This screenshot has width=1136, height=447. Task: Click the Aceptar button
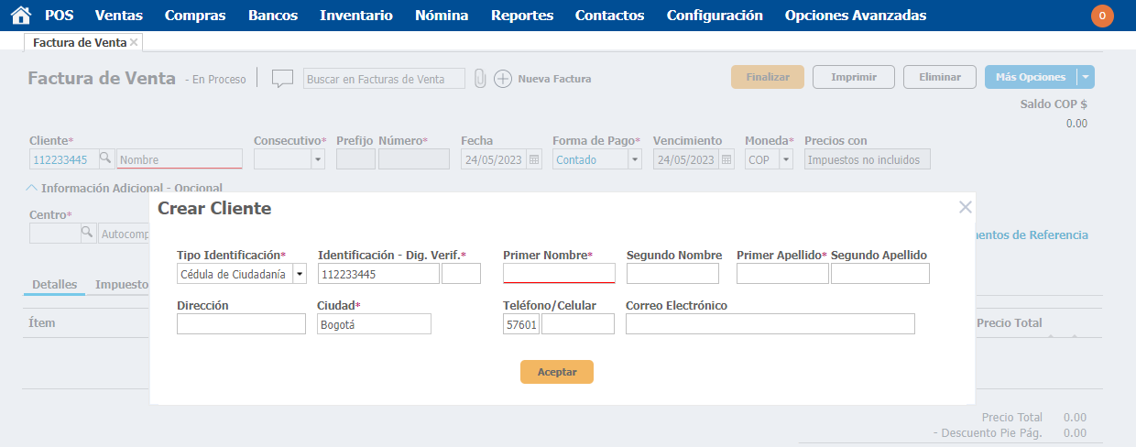[557, 372]
